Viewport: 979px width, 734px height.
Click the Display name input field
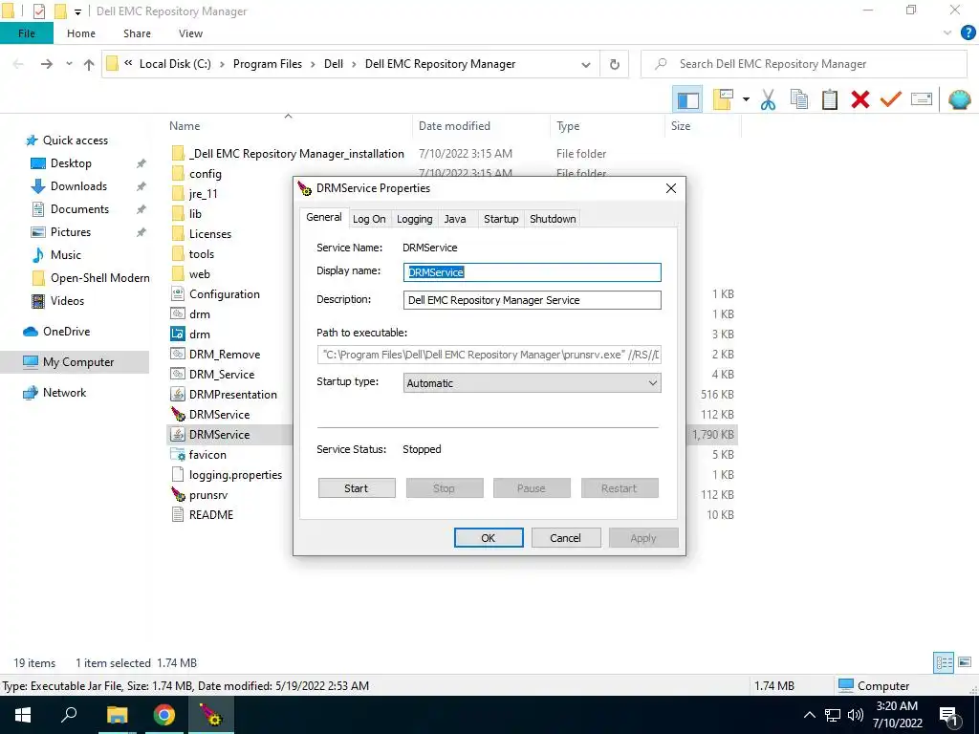pyautogui.click(x=532, y=272)
